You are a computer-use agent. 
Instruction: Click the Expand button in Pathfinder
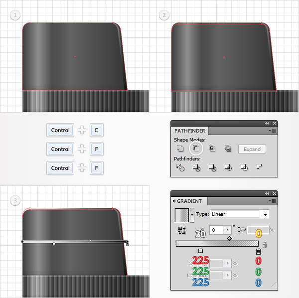(x=252, y=149)
